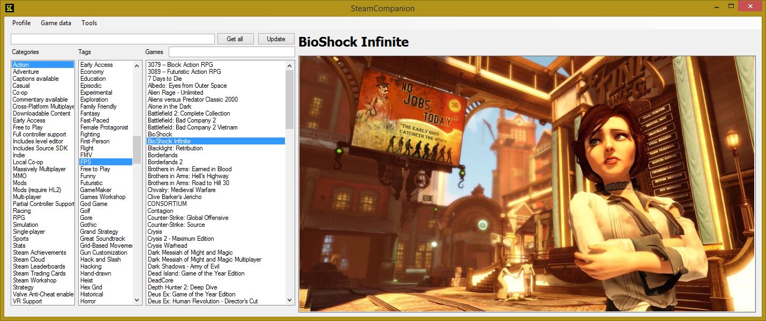Select the FPS tag
The width and height of the screenshot is (766, 321).
point(106,162)
